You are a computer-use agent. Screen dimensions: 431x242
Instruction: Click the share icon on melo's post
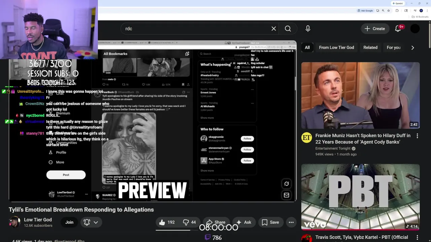[x=189, y=85]
